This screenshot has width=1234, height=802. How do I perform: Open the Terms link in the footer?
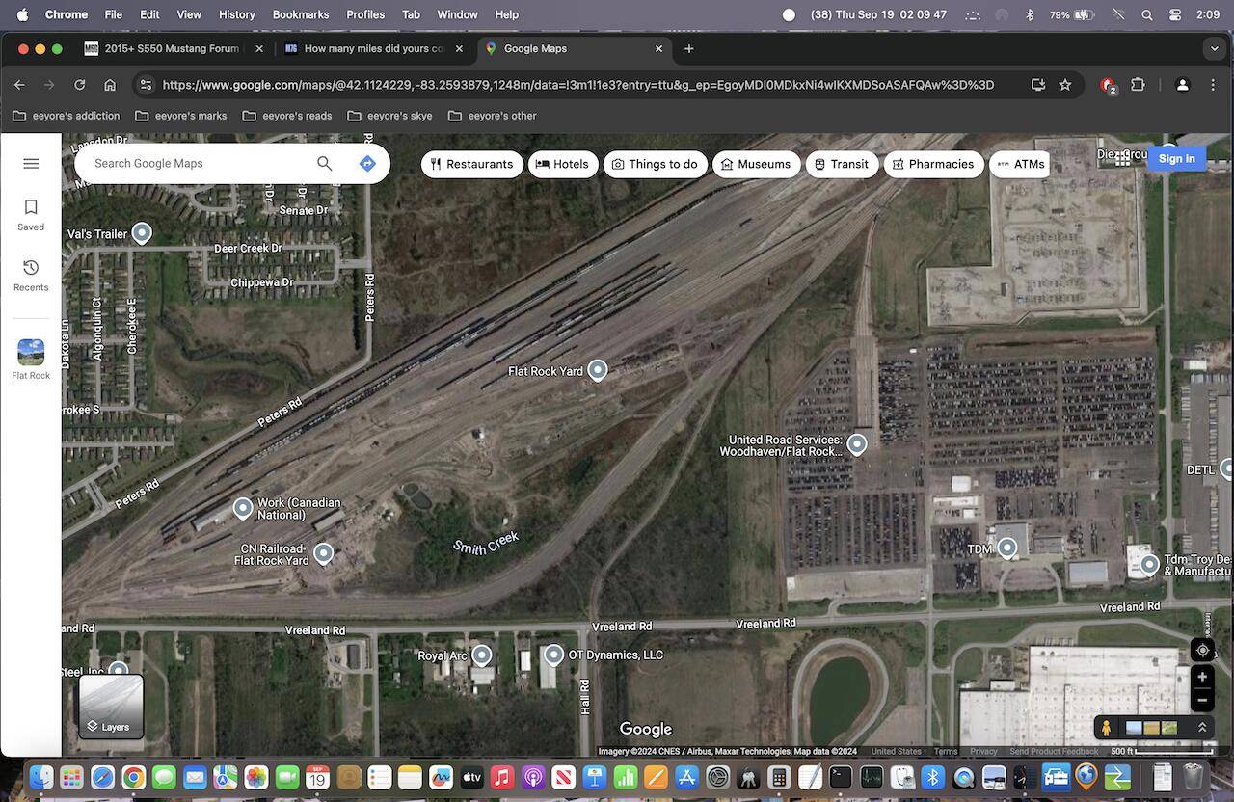coord(946,752)
